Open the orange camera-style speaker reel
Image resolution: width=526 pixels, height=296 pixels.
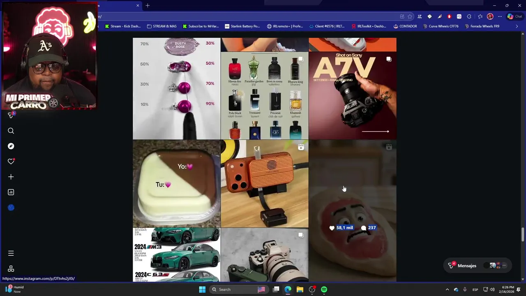[x=264, y=183]
